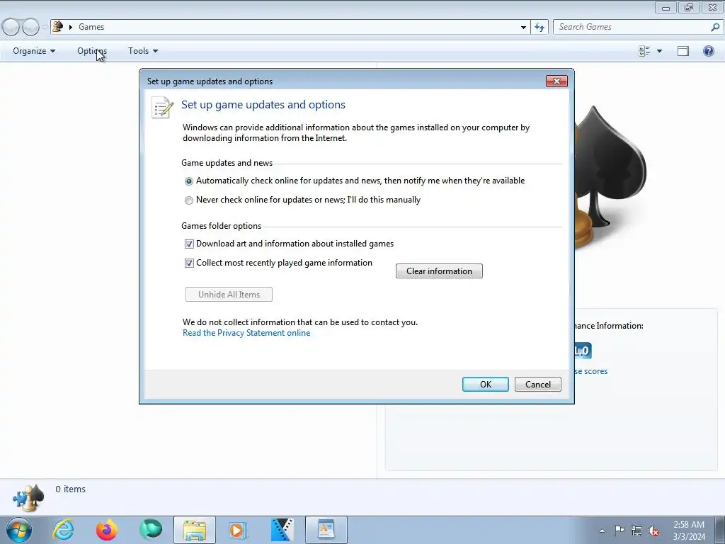
Task: Expand the address bar history dropdown
Action: pyautogui.click(x=523, y=27)
